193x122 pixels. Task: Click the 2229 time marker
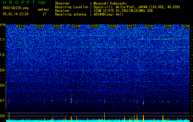(168, 26)
